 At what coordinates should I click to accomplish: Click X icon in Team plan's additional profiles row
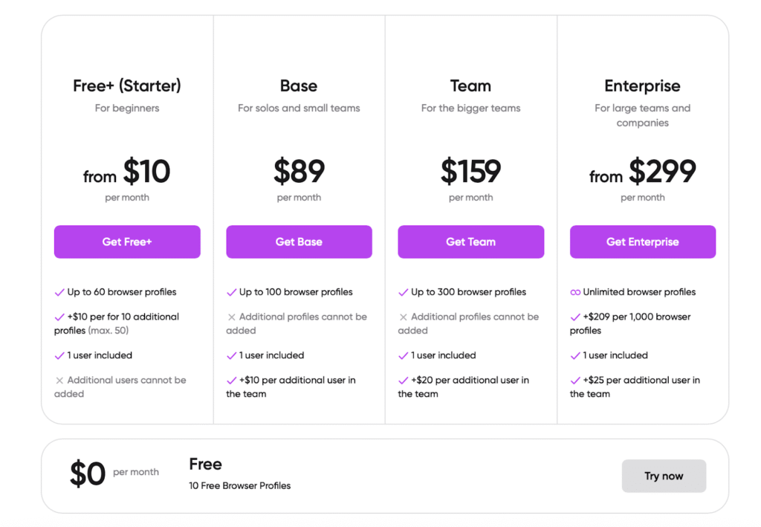coord(403,317)
